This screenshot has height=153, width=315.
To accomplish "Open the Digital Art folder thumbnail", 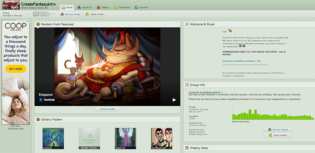I will pyautogui.click(x=125, y=139).
